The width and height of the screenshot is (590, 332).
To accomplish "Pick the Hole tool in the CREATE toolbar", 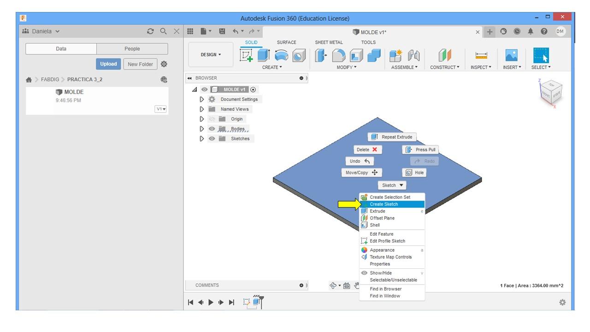I will pos(299,55).
